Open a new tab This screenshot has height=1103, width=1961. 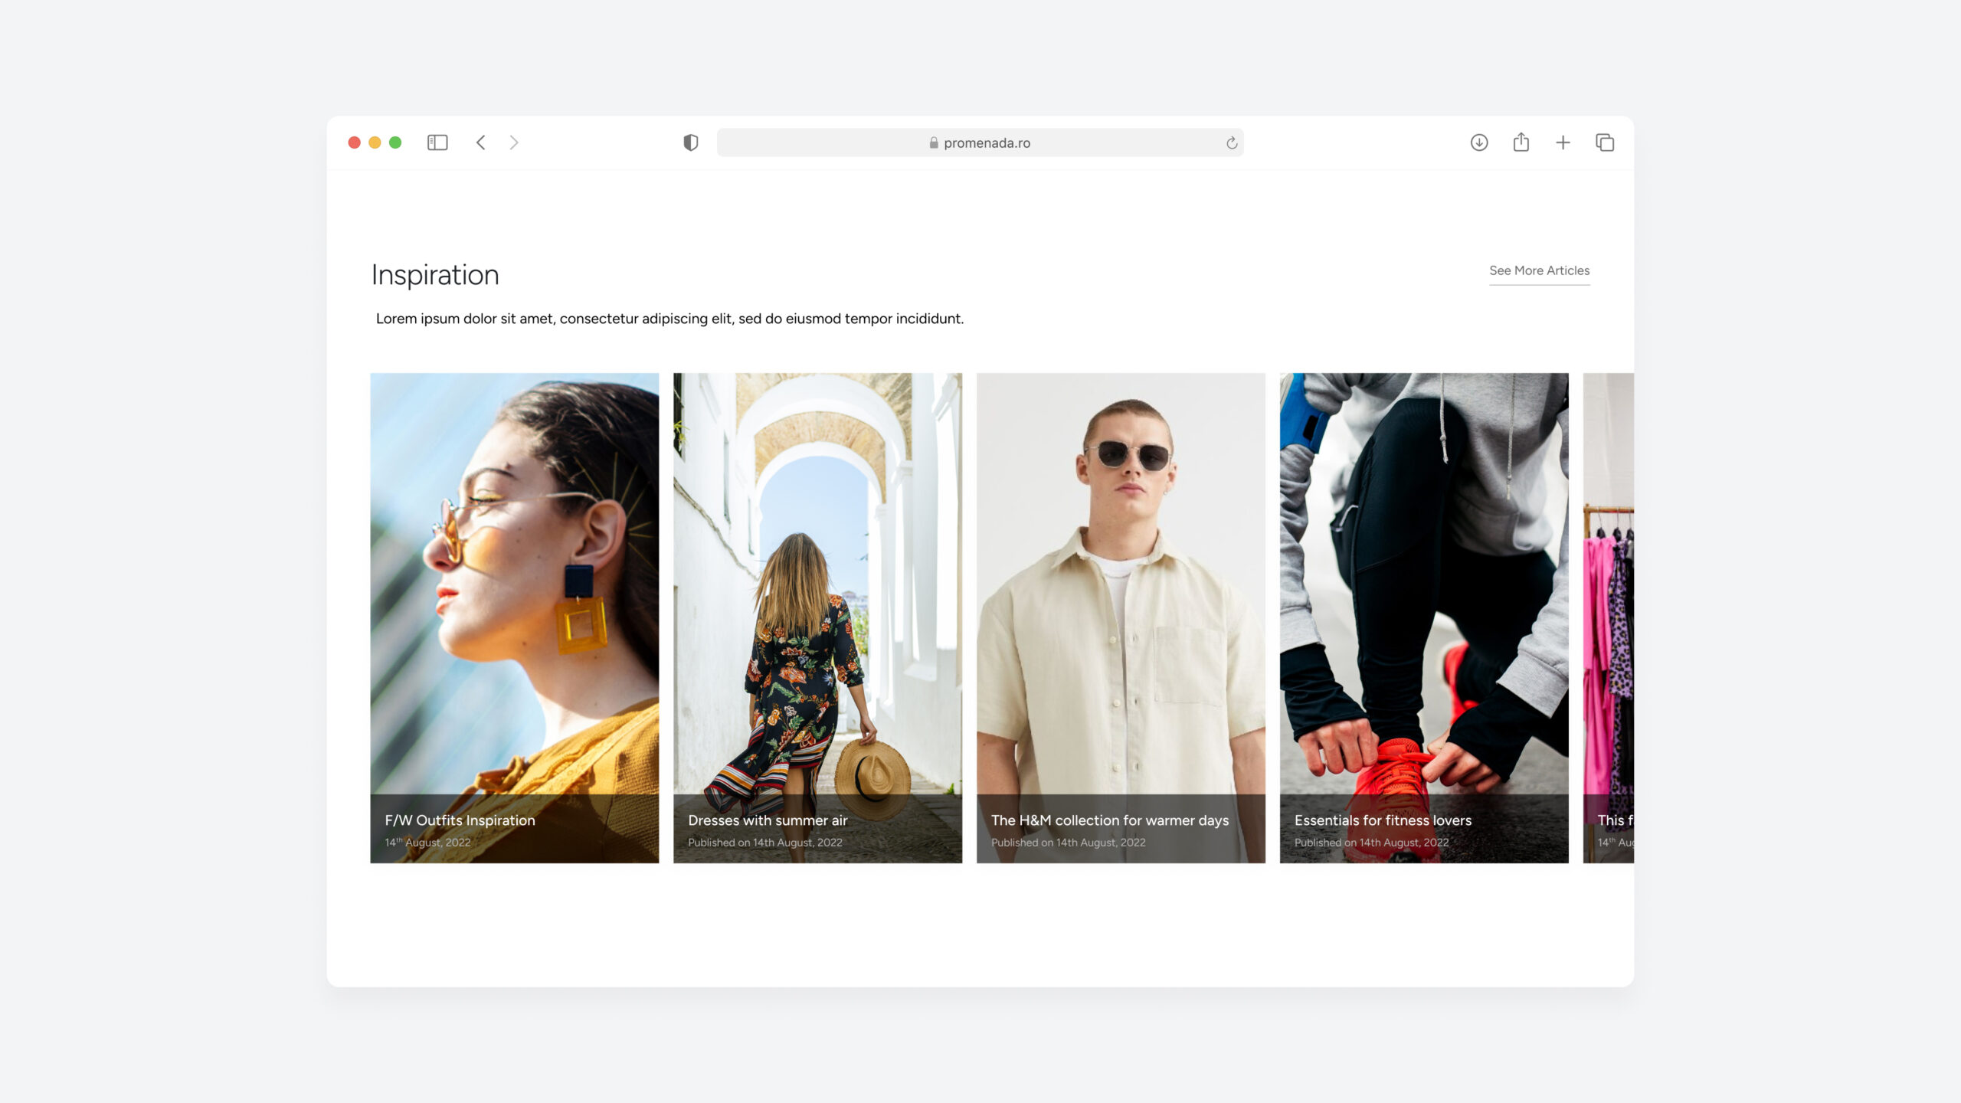point(1563,142)
